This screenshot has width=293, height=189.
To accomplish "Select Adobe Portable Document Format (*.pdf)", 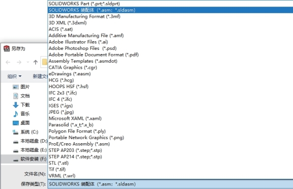I will 170,55.
